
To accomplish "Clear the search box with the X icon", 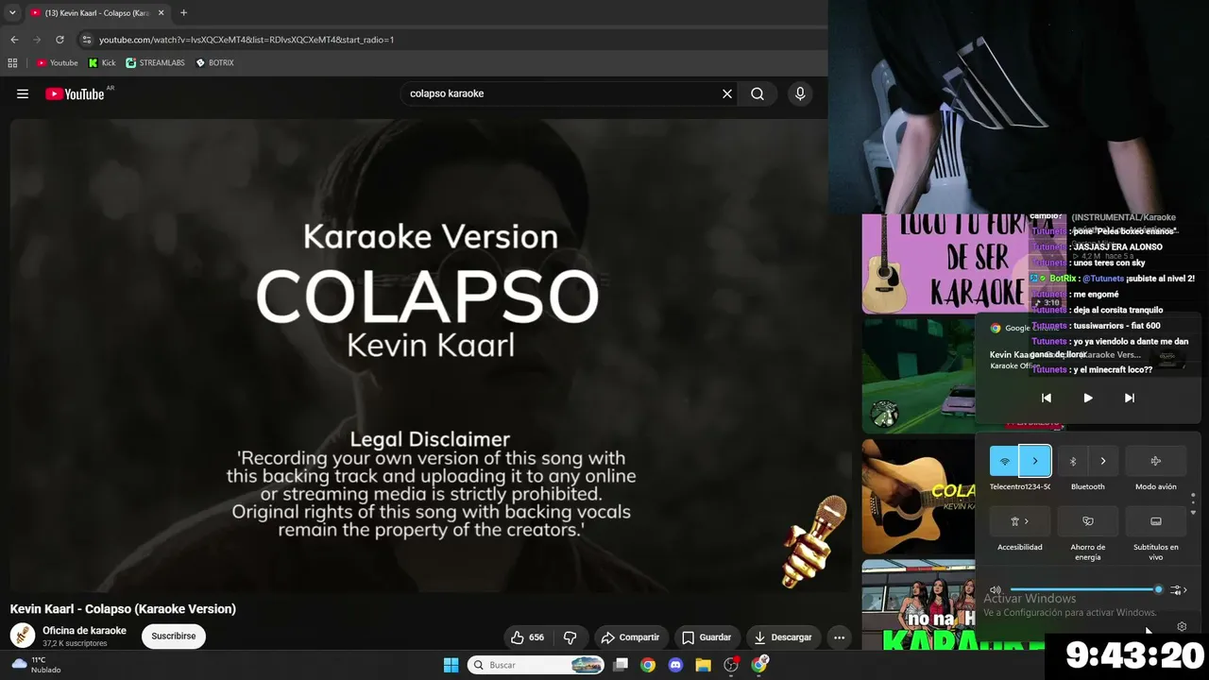I will [727, 93].
